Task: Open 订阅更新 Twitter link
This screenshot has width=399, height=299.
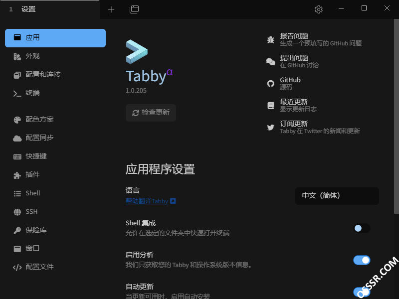Action: (x=313, y=127)
